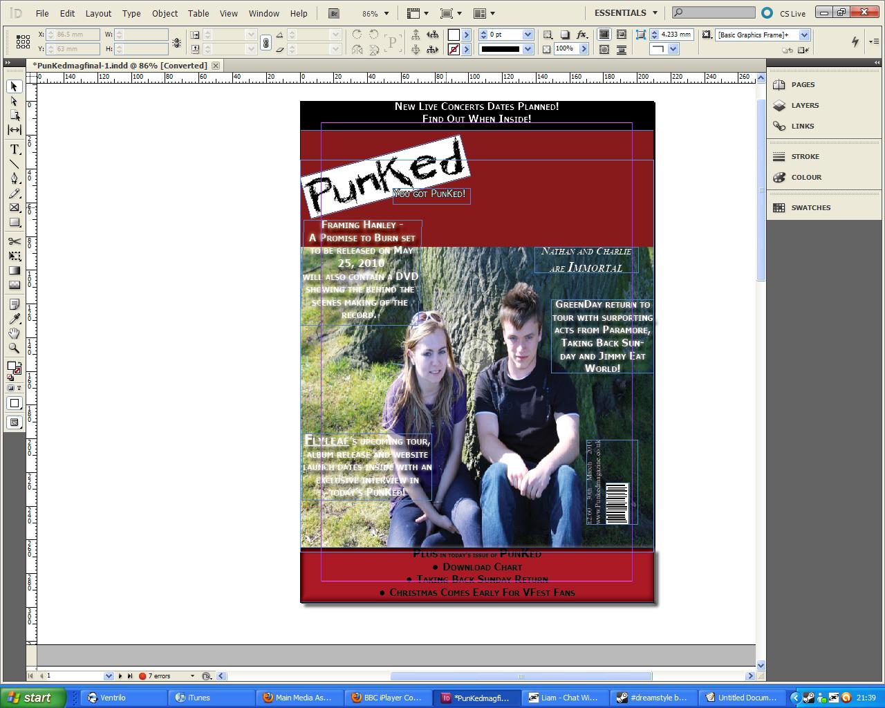Click the search field in application bar
Screen dimensions: 885x708
point(714,12)
